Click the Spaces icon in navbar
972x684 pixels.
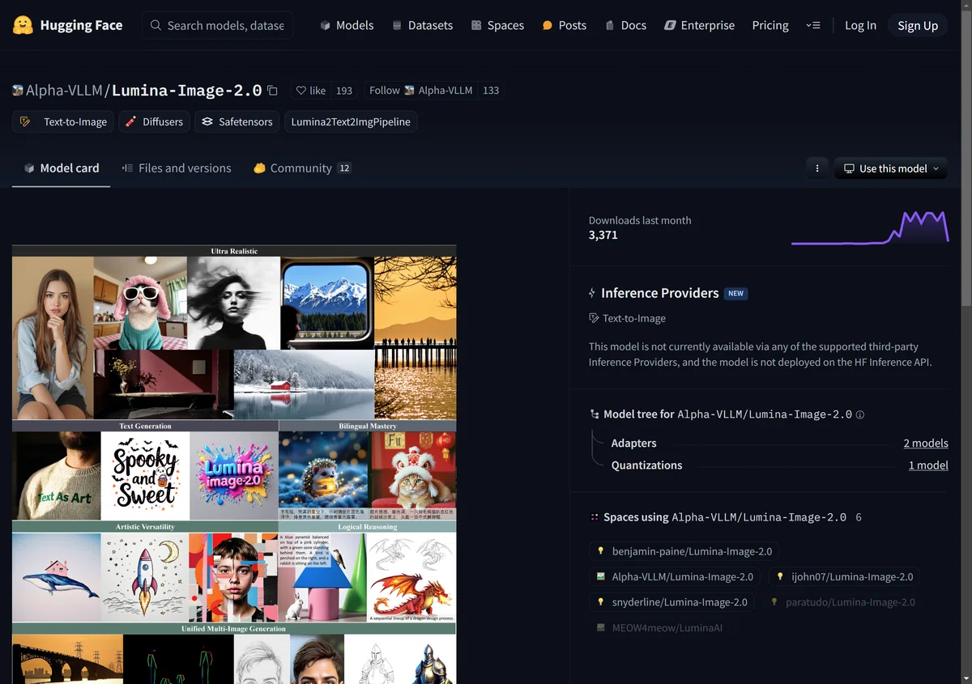point(476,25)
